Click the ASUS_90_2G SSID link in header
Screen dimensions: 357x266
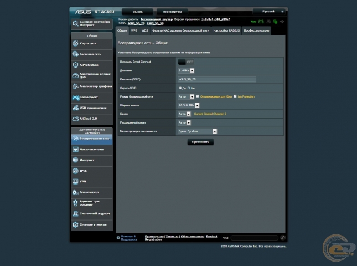136,23
